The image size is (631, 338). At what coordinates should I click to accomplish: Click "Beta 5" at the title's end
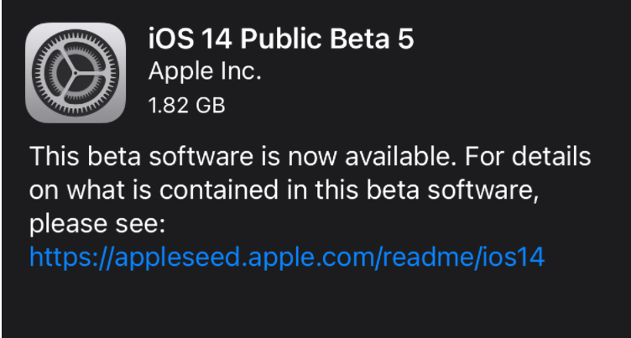(x=373, y=39)
